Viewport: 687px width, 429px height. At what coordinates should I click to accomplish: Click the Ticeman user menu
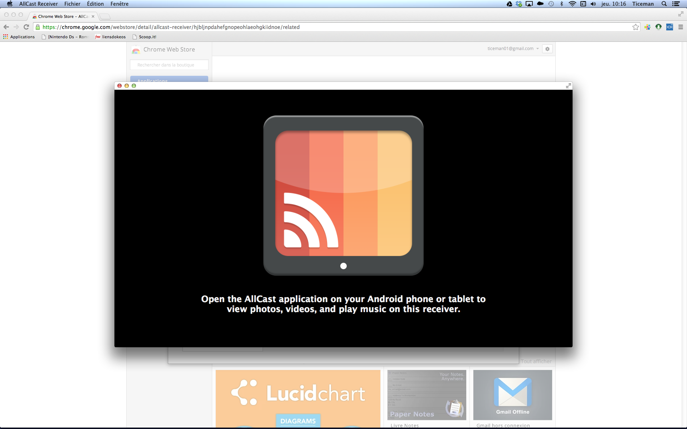coord(643,4)
